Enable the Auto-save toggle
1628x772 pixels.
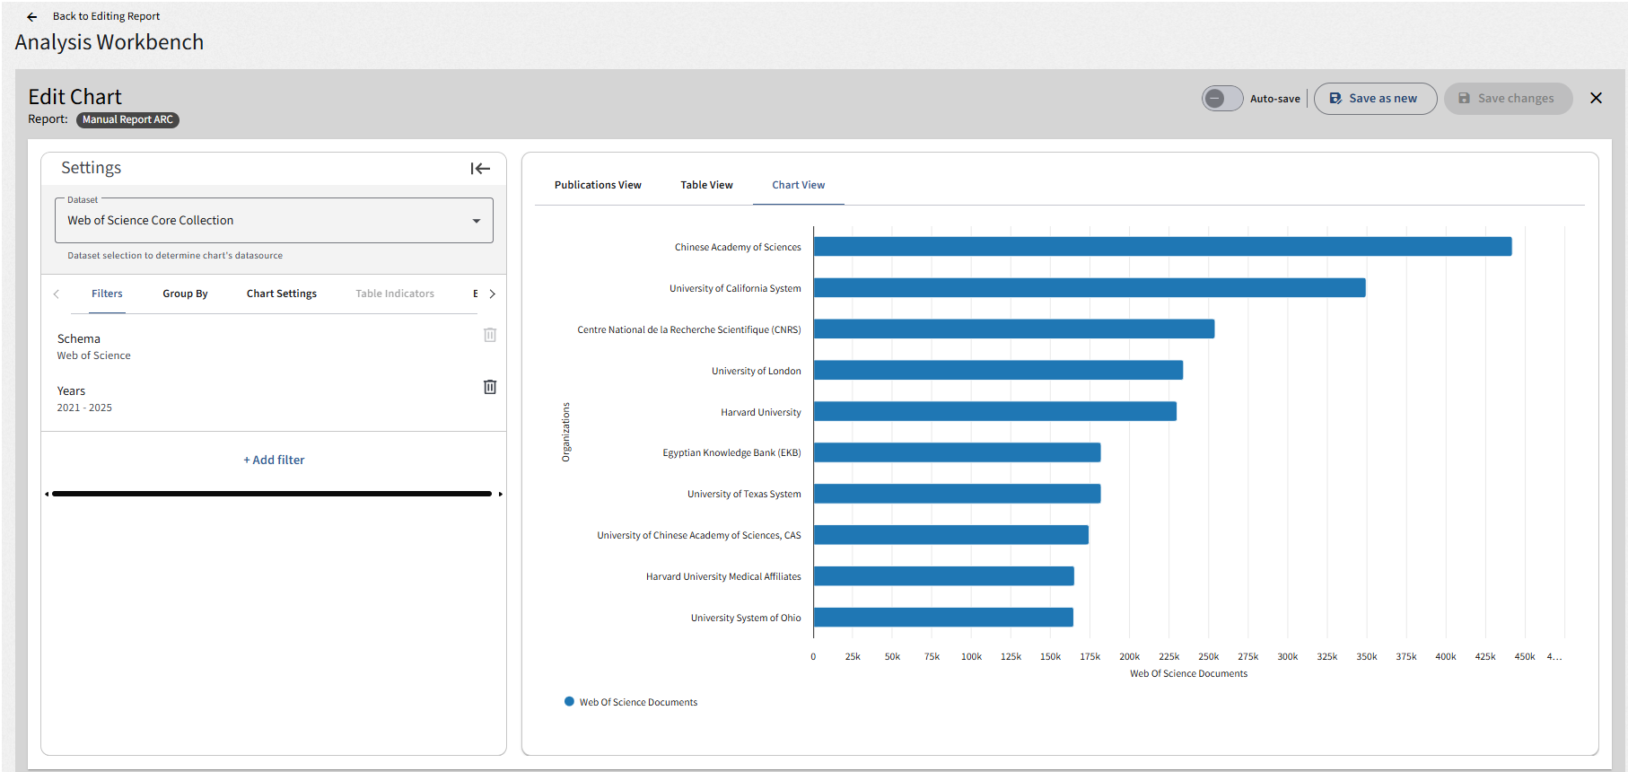pyautogui.click(x=1222, y=99)
